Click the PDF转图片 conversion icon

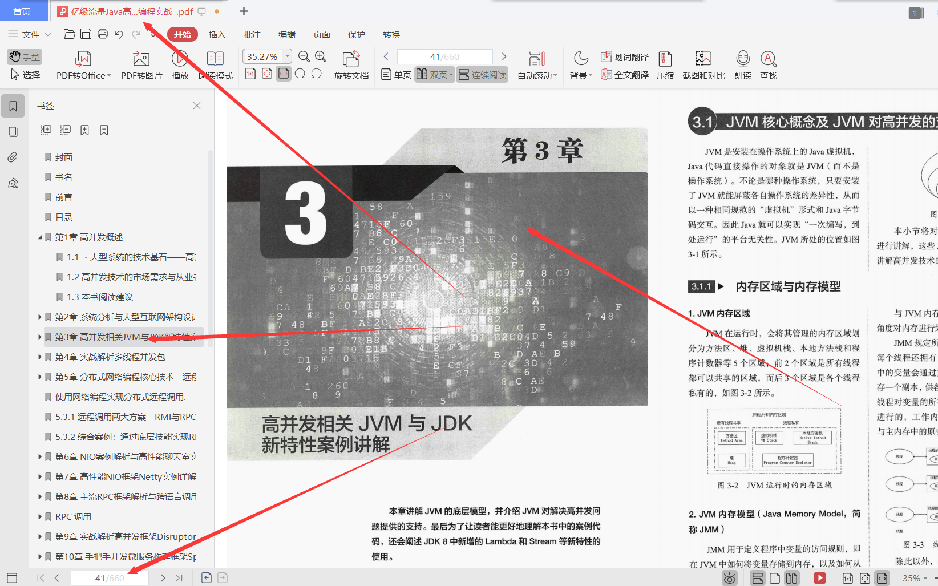click(x=140, y=64)
